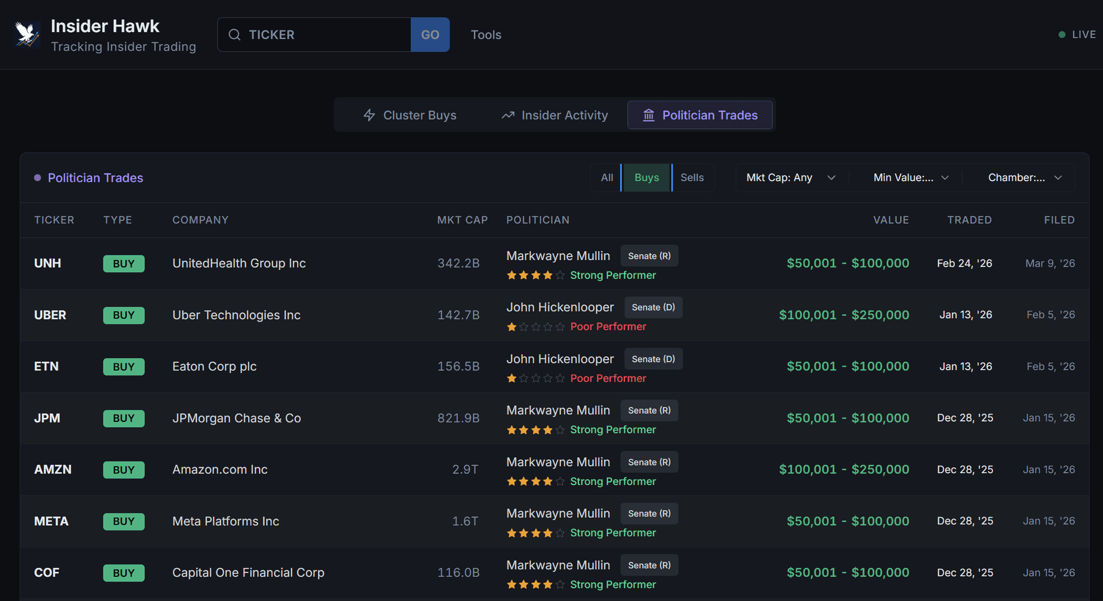Open the ETN ticker link
The image size is (1103, 601).
[47, 366]
